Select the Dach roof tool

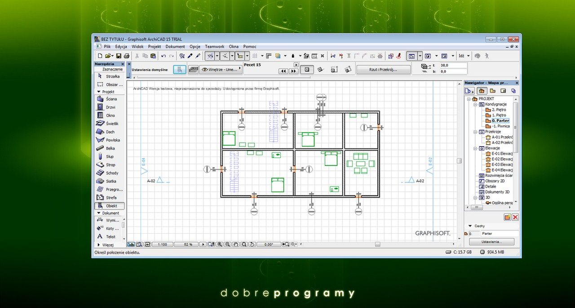[110, 132]
